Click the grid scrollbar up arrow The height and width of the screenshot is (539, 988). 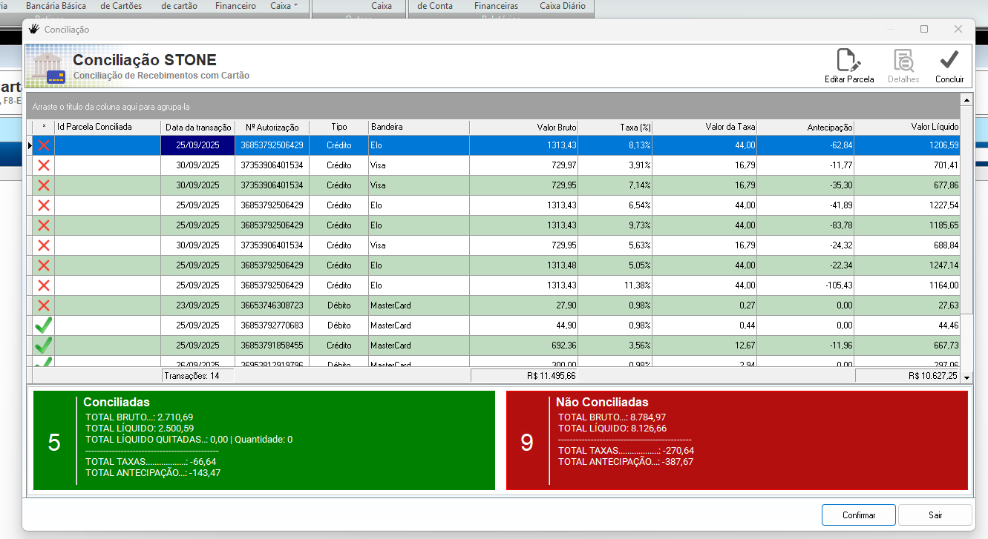966,100
